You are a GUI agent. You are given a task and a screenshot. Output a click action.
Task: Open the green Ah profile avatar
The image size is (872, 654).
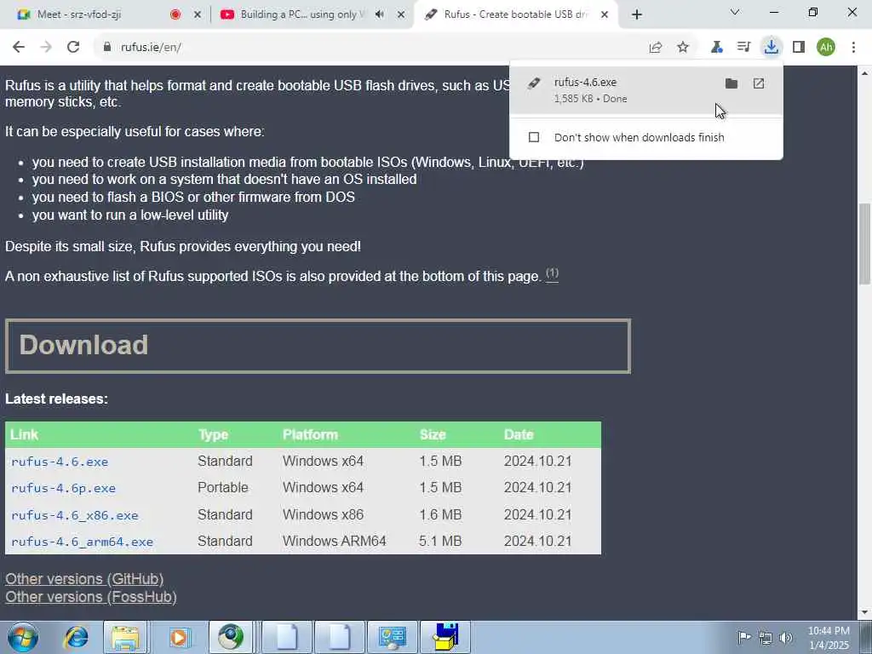click(x=826, y=48)
